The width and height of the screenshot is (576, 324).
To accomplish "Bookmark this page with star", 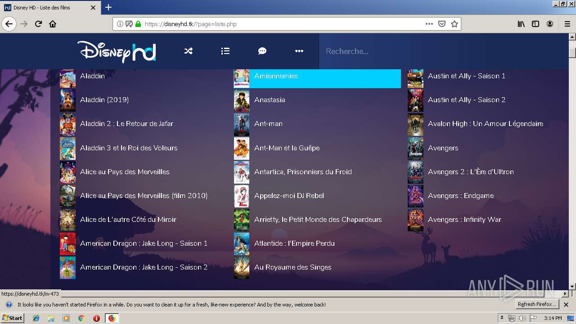I will point(454,24).
